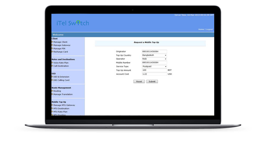Open the Top Up Country dropdown
The height and width of the screenshot is (149, 266).
pyautogui.click(x=154, y=55)
